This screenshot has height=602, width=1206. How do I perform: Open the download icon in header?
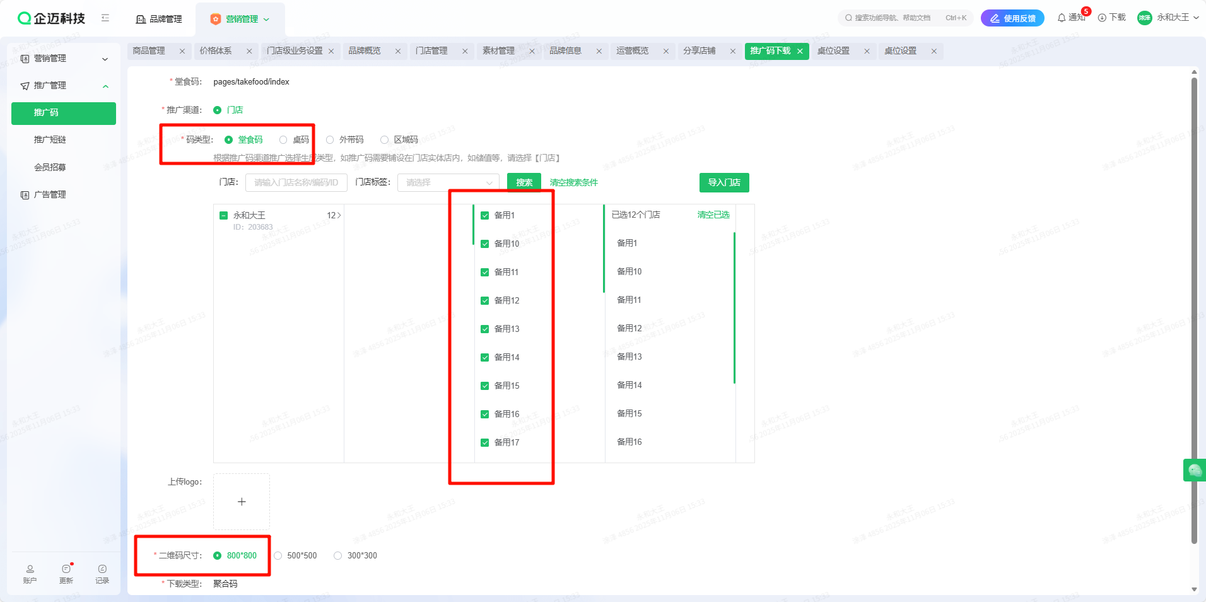(x=1102, y=18)
